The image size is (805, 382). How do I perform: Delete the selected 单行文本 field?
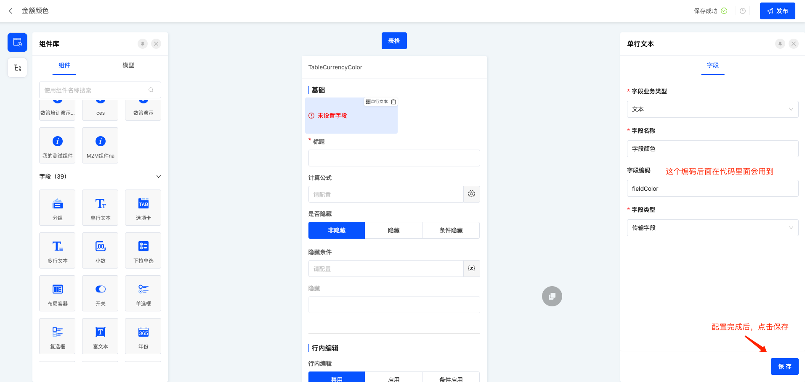click(x=393, y=102)
